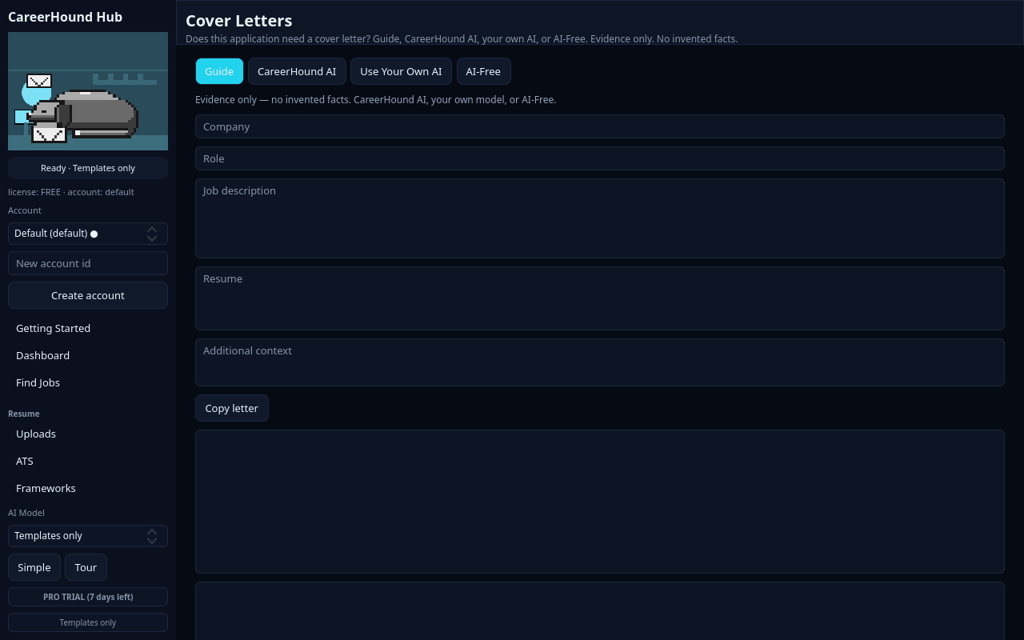
Task: Click the CareerHound pixel-art mascot image
Action: pos(88,91)
